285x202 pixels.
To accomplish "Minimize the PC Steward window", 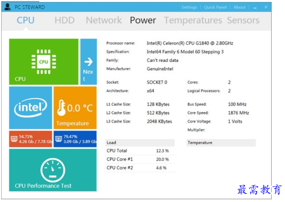I will tap(255, 7).
